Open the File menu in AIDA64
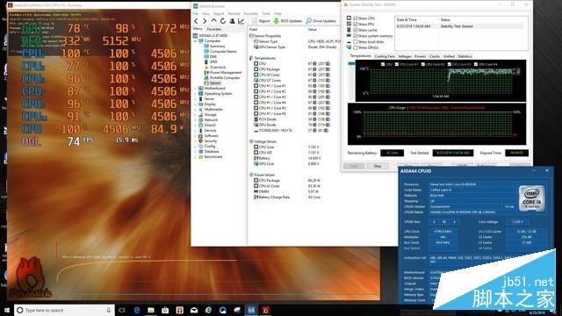 click(x=196, y=14)
